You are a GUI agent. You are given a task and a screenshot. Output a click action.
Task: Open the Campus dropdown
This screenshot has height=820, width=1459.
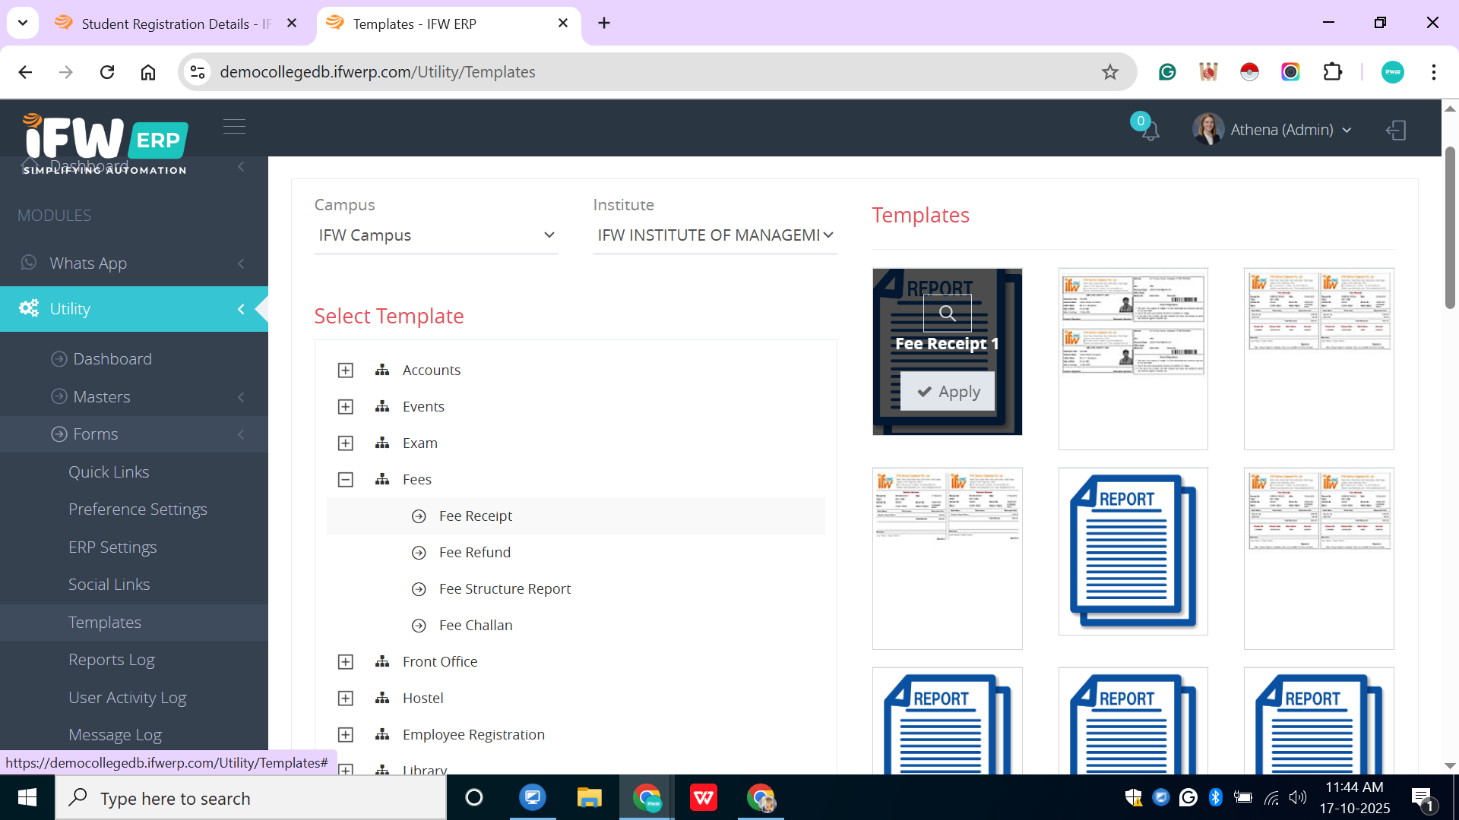436,235
